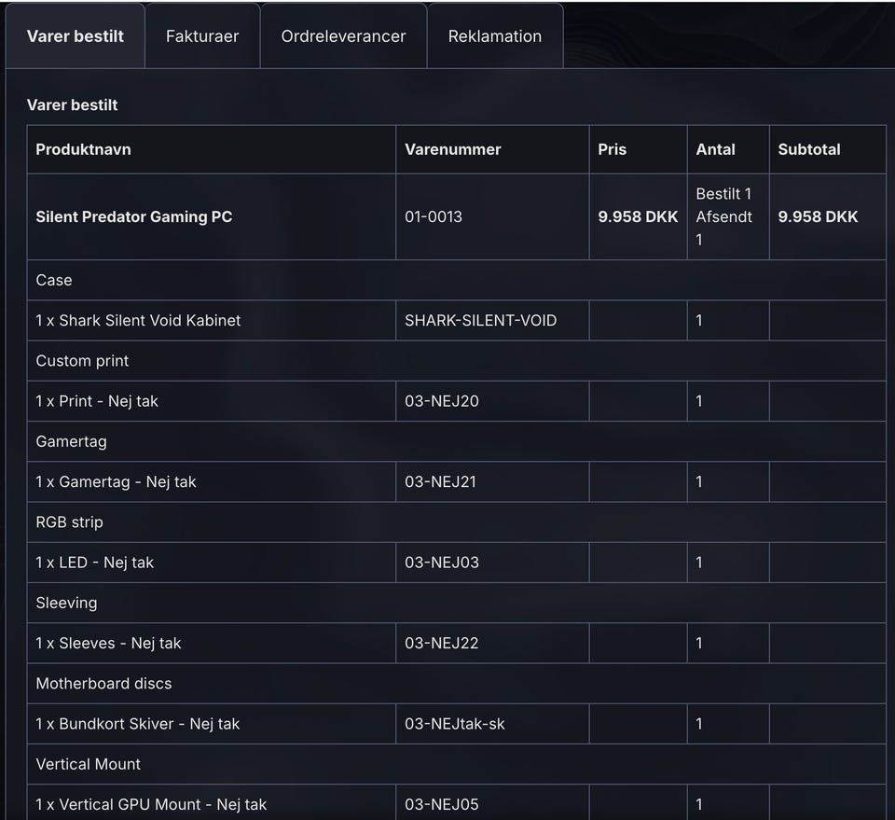
Task: Click the Produktnavn column header
Action: [83, 149]
